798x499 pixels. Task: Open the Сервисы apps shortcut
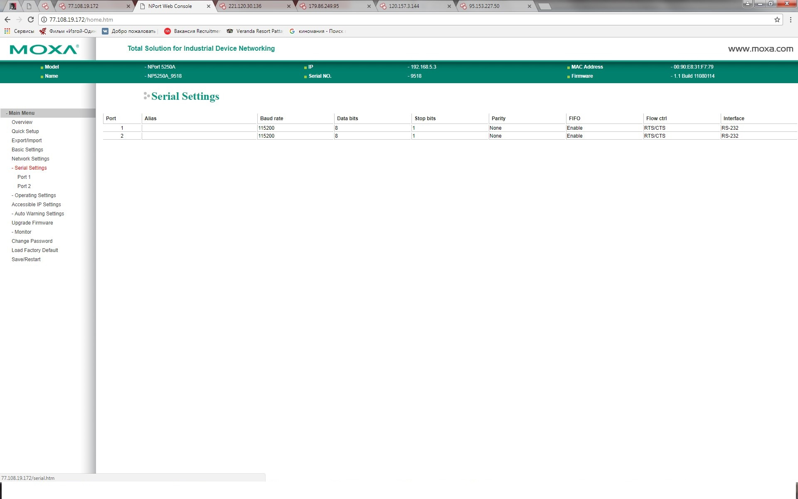tap(19, 31)
